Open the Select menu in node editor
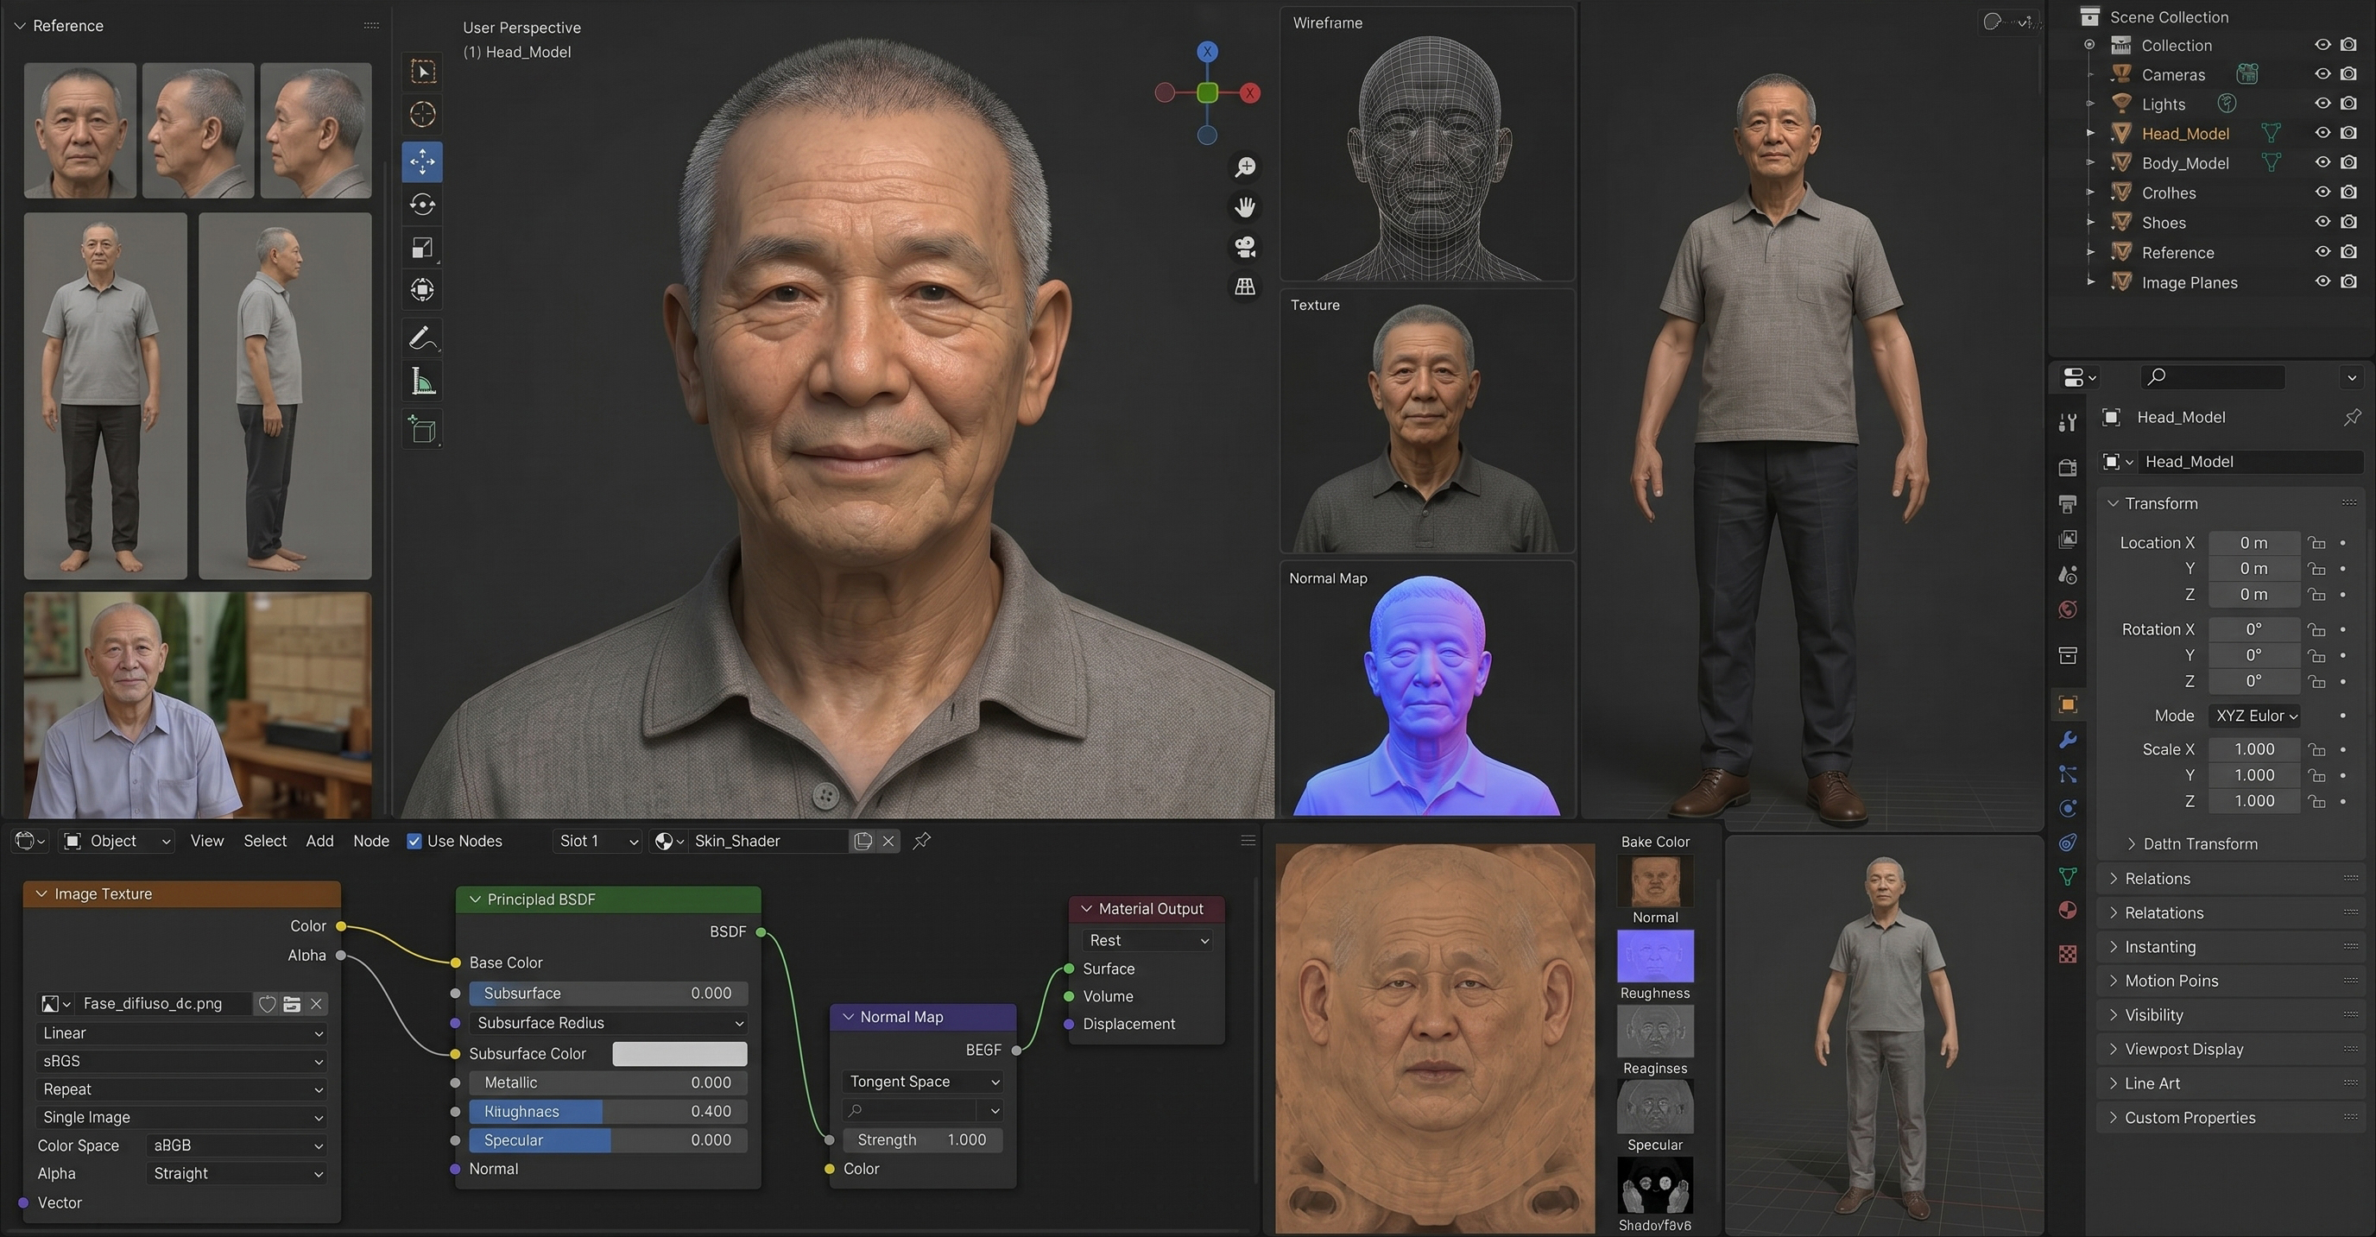The height and width of the screenshot is (1237, 2376). [x=265, y=842]
